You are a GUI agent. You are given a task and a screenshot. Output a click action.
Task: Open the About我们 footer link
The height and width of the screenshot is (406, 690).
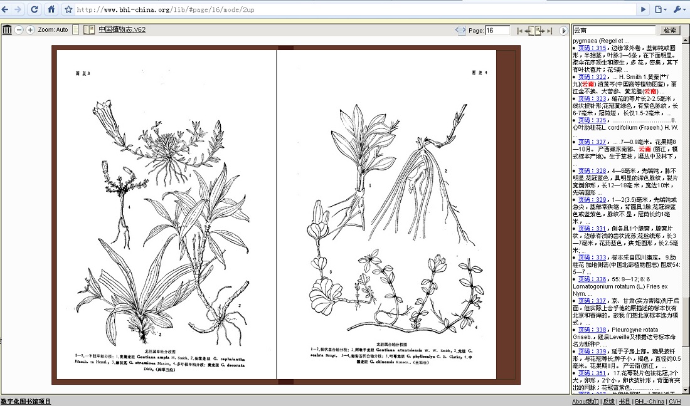click(585, 401)
